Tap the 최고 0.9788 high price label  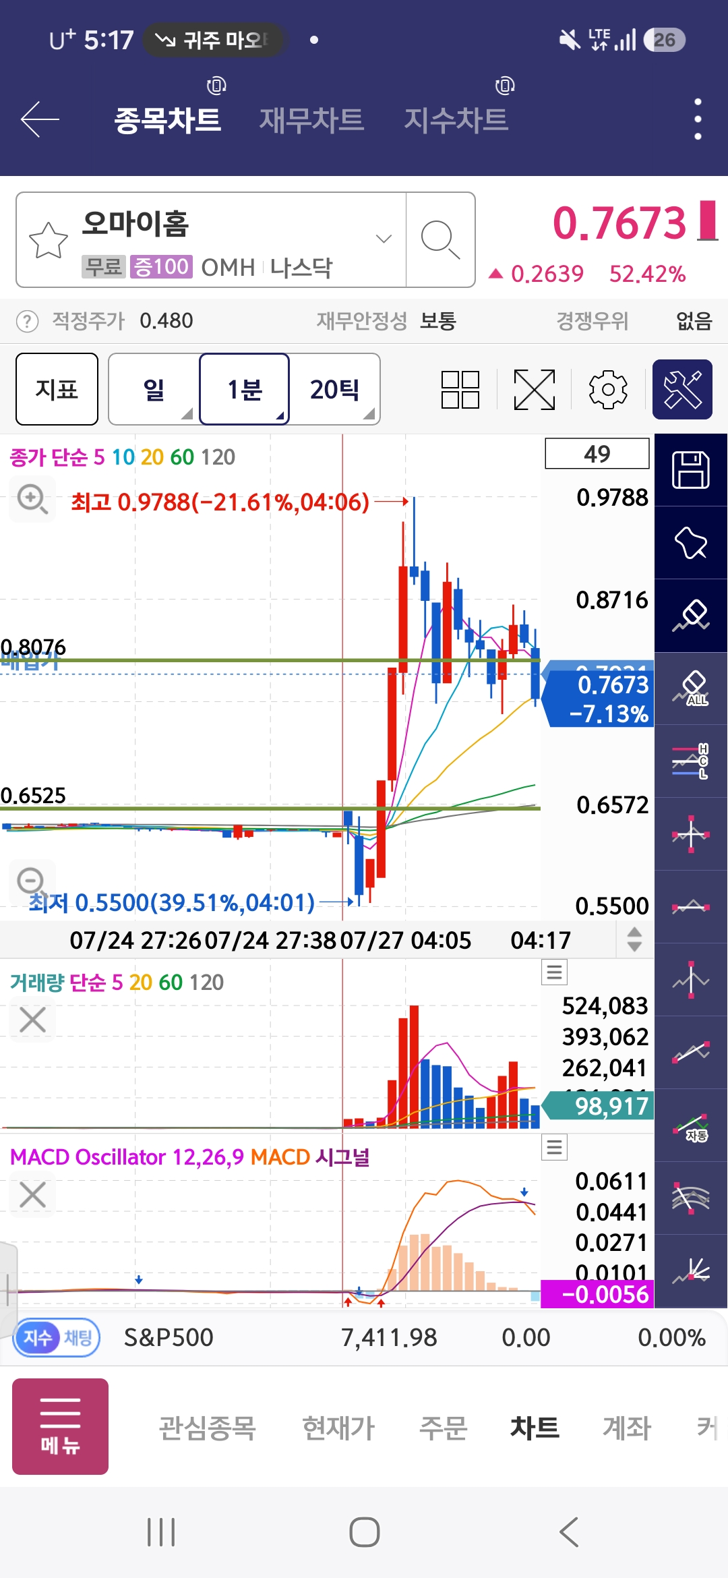(x=220, y=502)
